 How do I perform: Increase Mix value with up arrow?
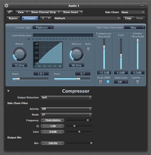tap(63, 143)
